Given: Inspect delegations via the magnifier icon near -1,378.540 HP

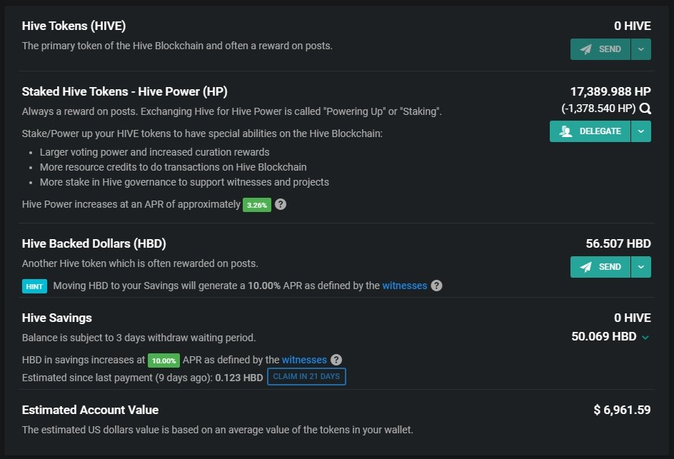Looking at the screenshot, I should click(x=645, y=109).
